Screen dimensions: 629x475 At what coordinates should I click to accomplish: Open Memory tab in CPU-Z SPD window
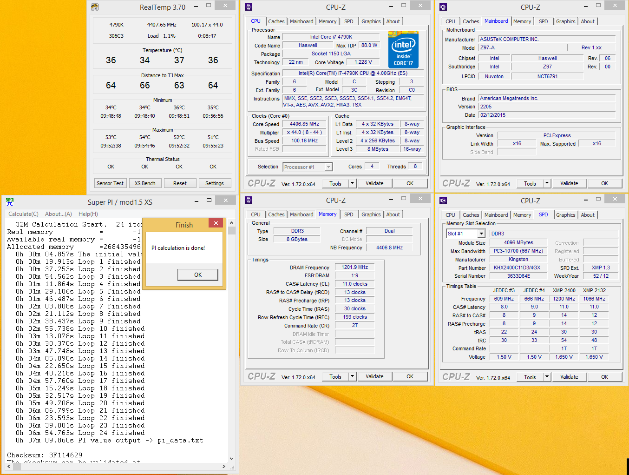[x=522, y=215]
